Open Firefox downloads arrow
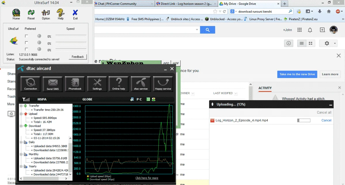The image size is (345, 185). pyautogui.click(x=320, y=12)
